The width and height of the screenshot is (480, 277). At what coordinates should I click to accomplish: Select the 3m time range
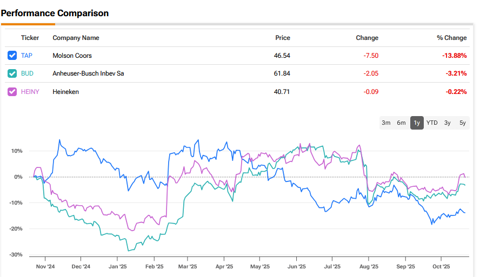pyautogui.click(x=386, y=123)
